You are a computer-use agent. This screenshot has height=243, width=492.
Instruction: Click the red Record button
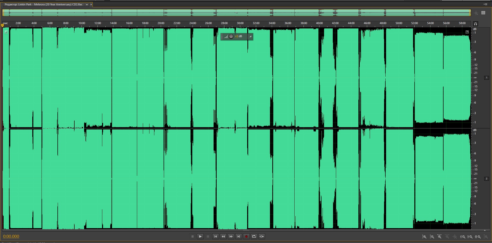pyautogui.click(x=246, y=237)
